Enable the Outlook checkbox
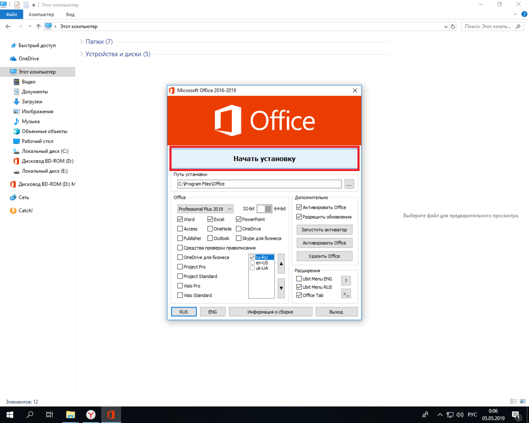The image size is (529, 423). tap(210, 238)
